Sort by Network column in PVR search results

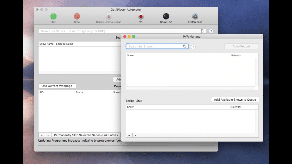(x=242, y=55)
